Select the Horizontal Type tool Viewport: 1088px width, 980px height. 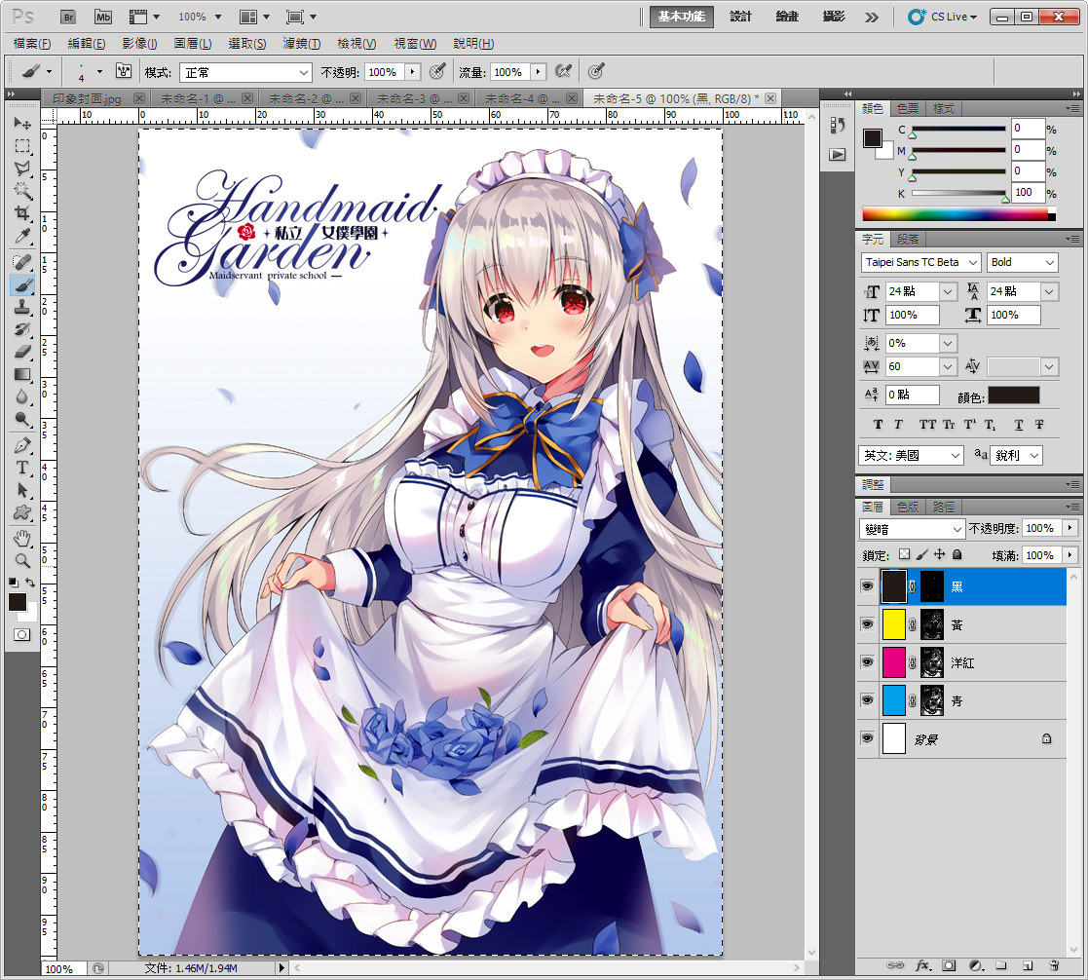[x=22, y=468]
